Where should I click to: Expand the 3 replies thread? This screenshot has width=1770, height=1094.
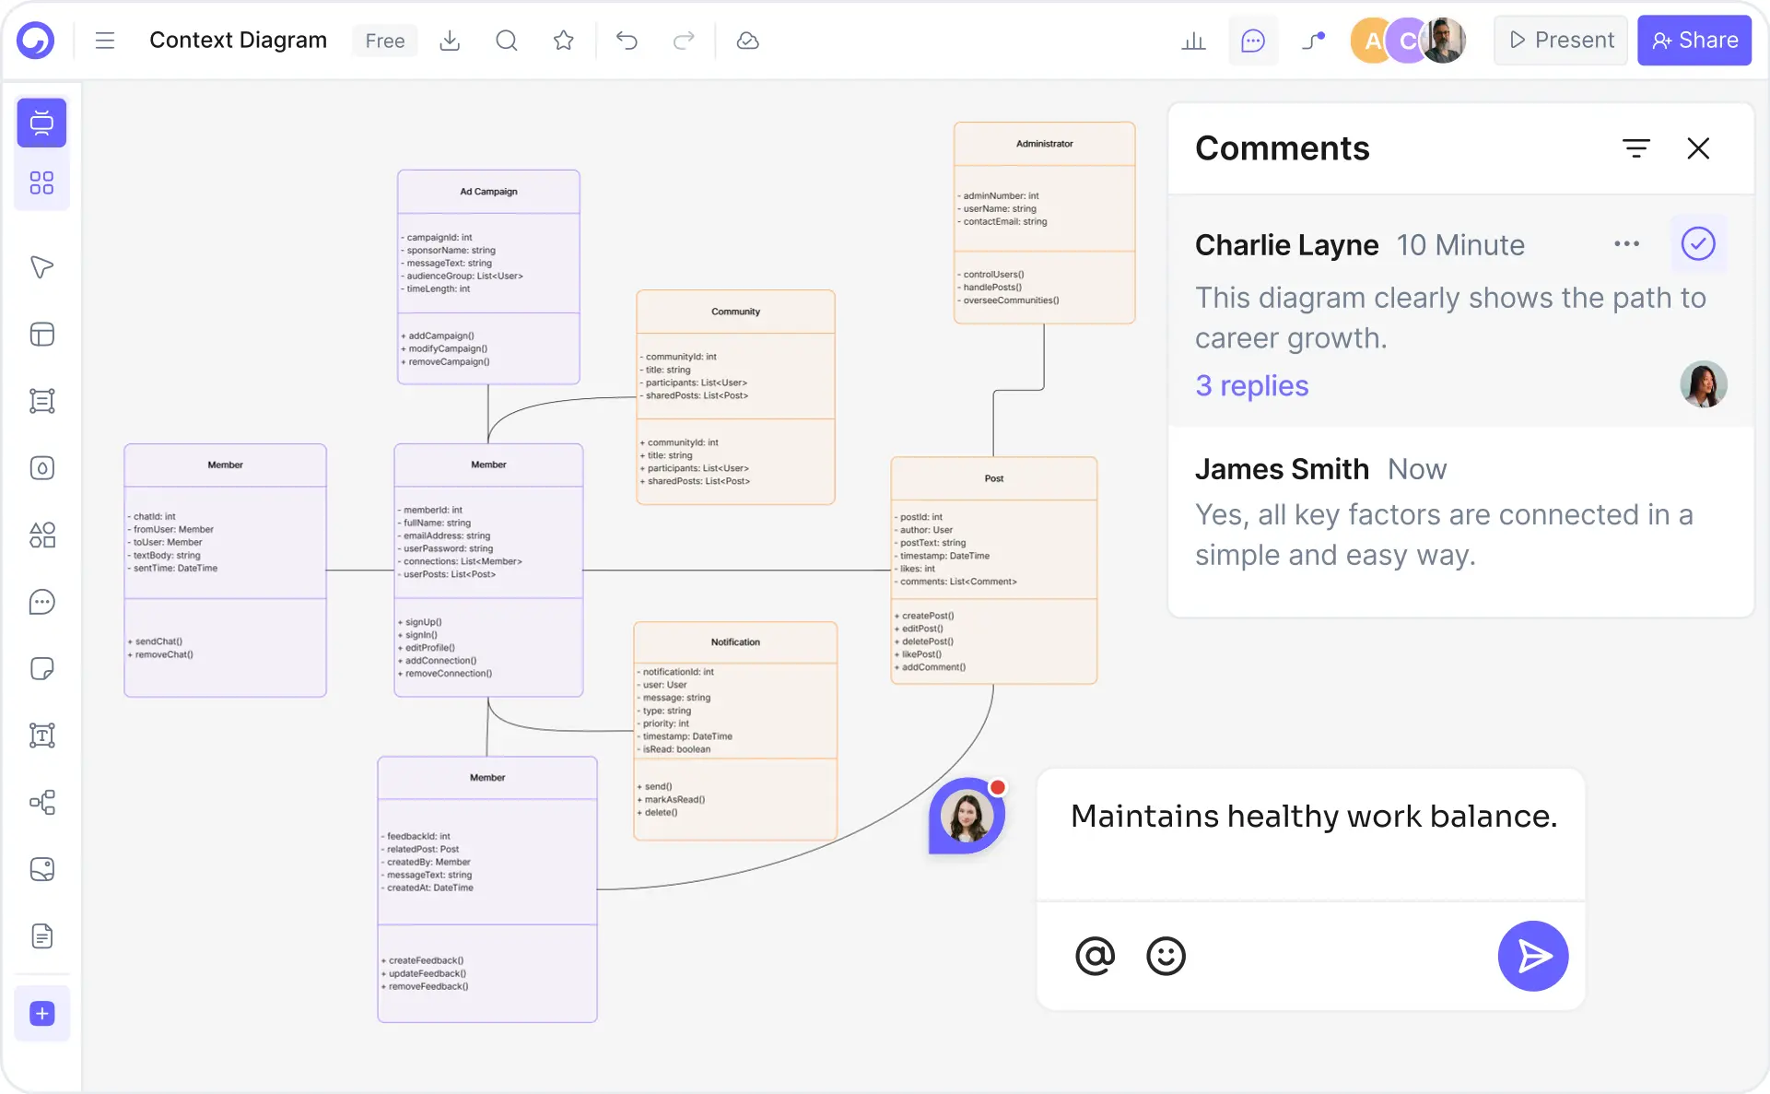coord(1251,386)
